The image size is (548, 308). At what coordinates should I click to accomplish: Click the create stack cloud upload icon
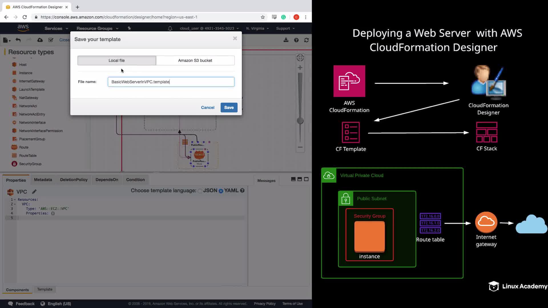(x=40, y=40)
